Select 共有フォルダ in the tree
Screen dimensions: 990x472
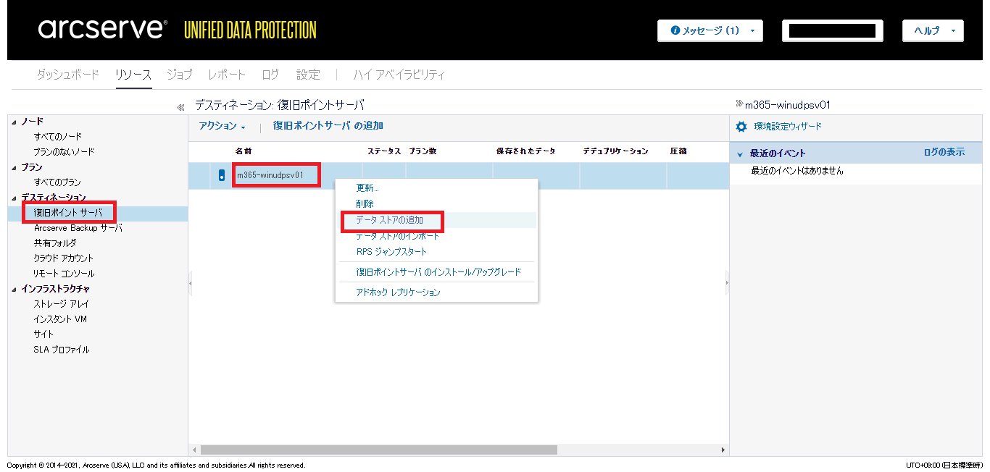click(x=54, y=243)
